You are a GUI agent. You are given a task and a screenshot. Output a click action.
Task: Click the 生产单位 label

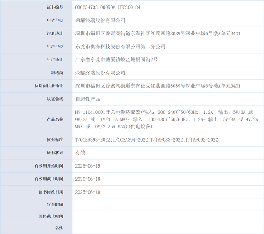55,47
